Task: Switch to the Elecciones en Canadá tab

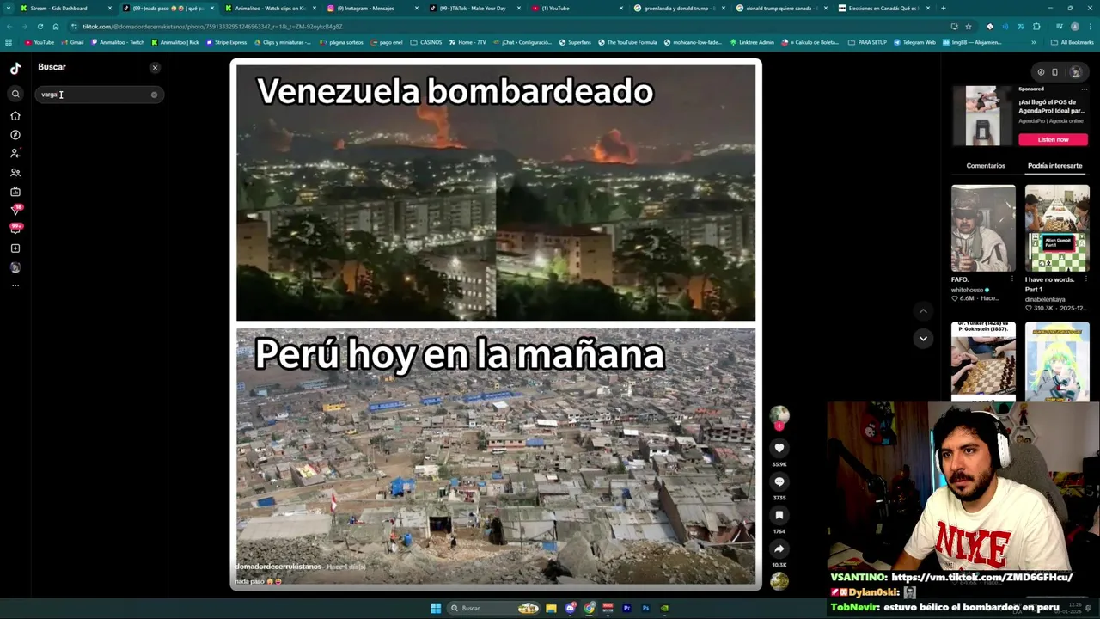Action: coord(883,8)
